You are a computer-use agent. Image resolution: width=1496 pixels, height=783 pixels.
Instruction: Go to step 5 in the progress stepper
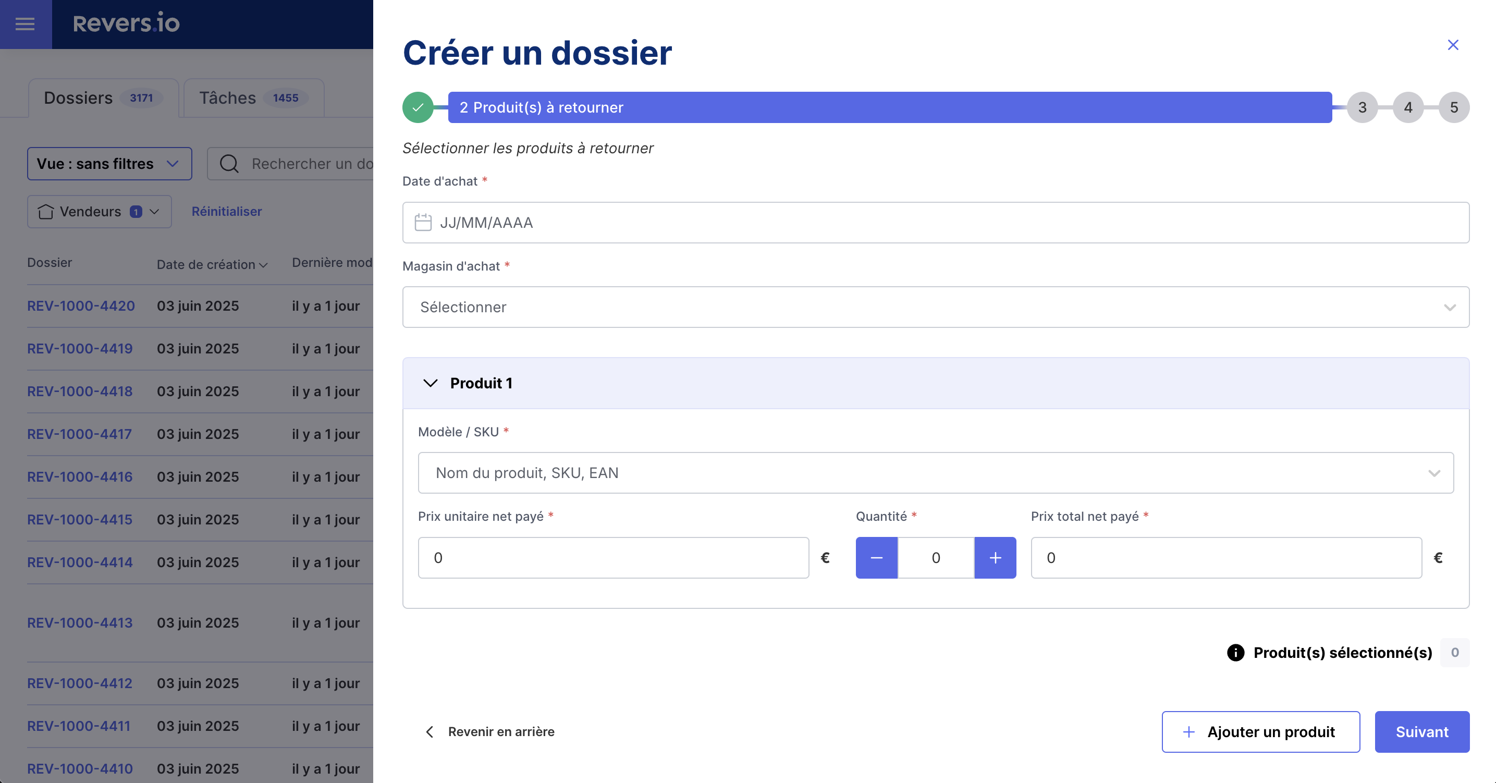(x=1454, y=107)
